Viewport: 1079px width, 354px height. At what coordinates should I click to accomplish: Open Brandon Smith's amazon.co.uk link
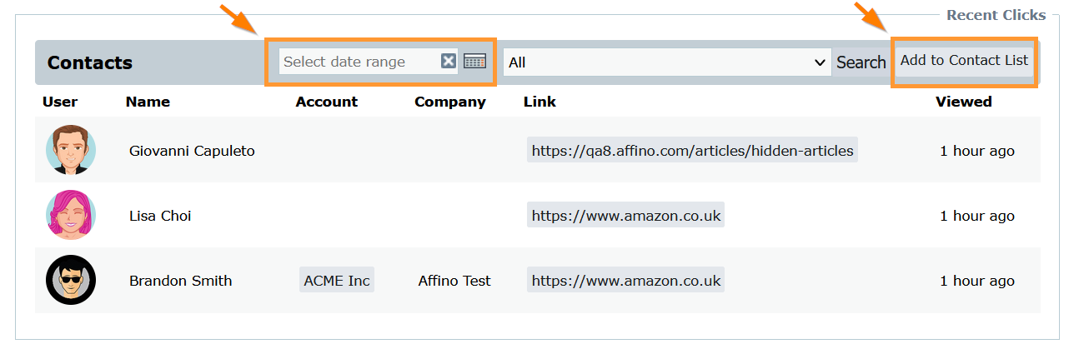coord(625,281)
